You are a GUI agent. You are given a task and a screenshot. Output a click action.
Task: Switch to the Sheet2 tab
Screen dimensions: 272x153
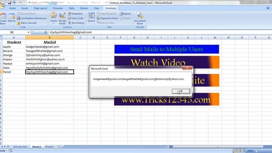37,147
